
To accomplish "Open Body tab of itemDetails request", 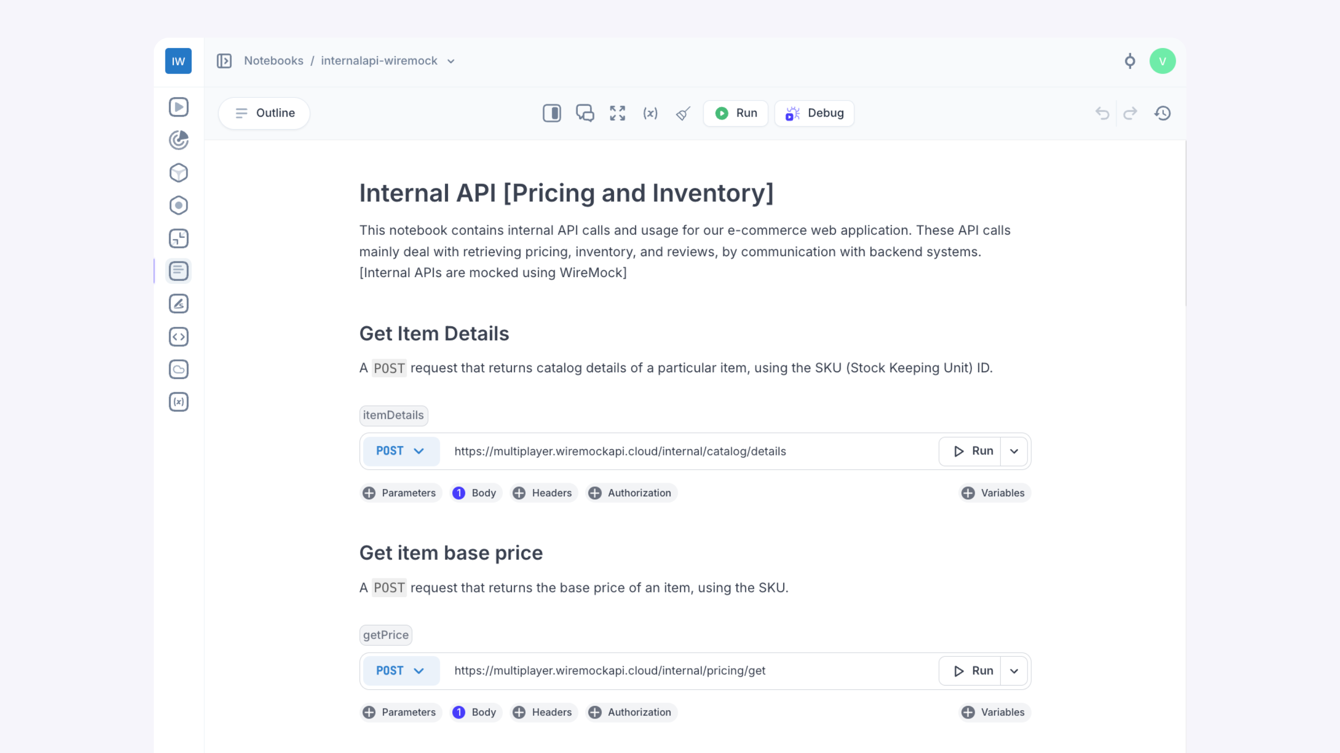I will (475, 493).
